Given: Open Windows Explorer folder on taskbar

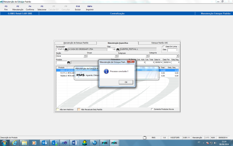Looking at the screenshot, I should pos(24,143).
